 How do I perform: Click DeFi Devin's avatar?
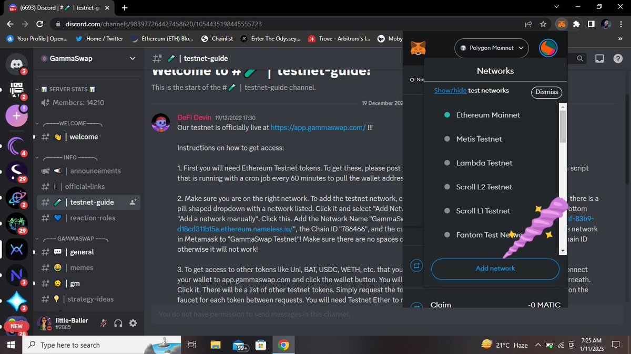(x=161, y=123)
